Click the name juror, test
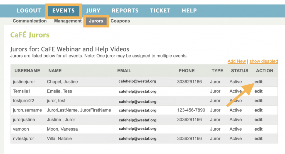This screenshot has width=285, height=154. (56, 101)
